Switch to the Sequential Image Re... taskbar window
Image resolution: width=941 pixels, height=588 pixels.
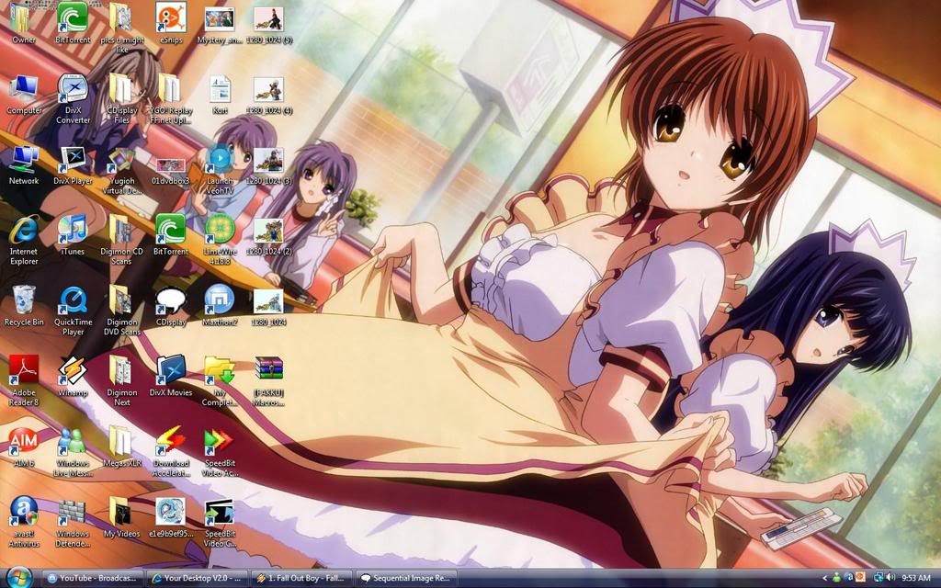click(x=406, y=579)
